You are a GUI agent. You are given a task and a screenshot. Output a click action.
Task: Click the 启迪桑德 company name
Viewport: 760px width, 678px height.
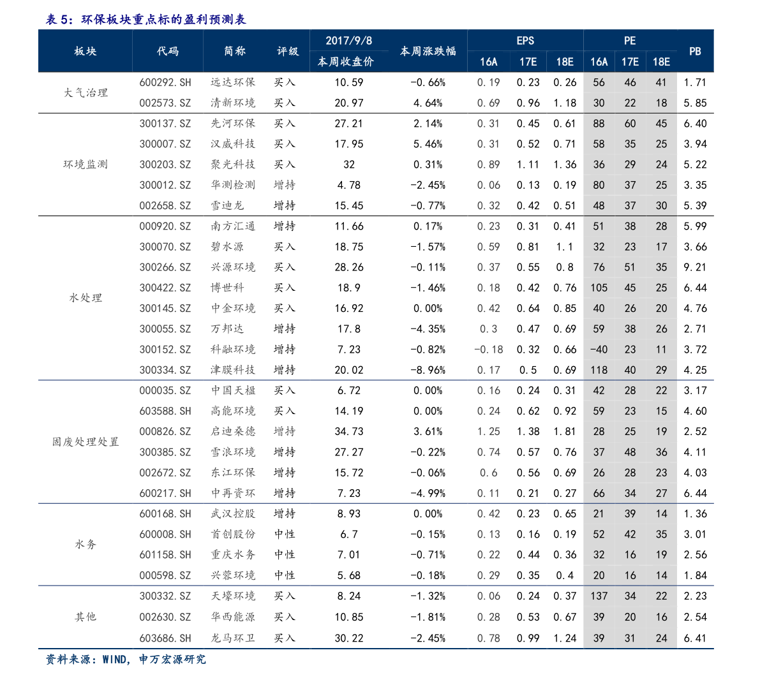[x=233, y=432]
